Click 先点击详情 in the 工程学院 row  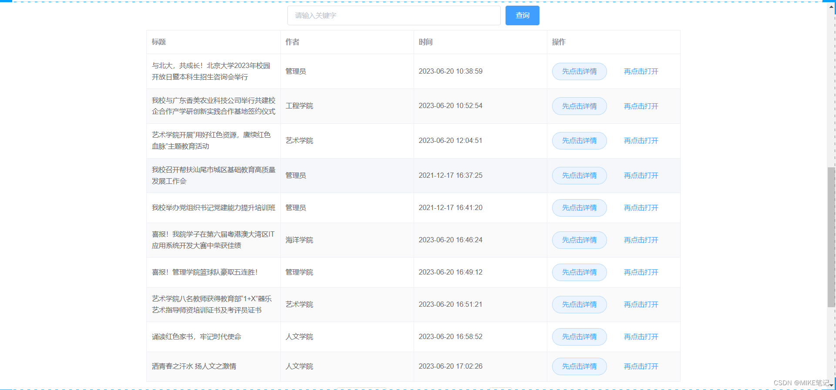pos(579,106)
